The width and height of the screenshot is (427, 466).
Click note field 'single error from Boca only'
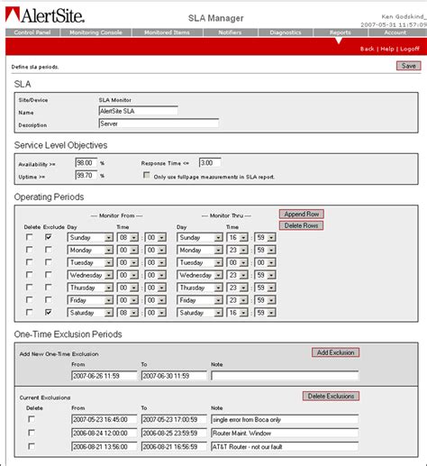tap(285, 419)
